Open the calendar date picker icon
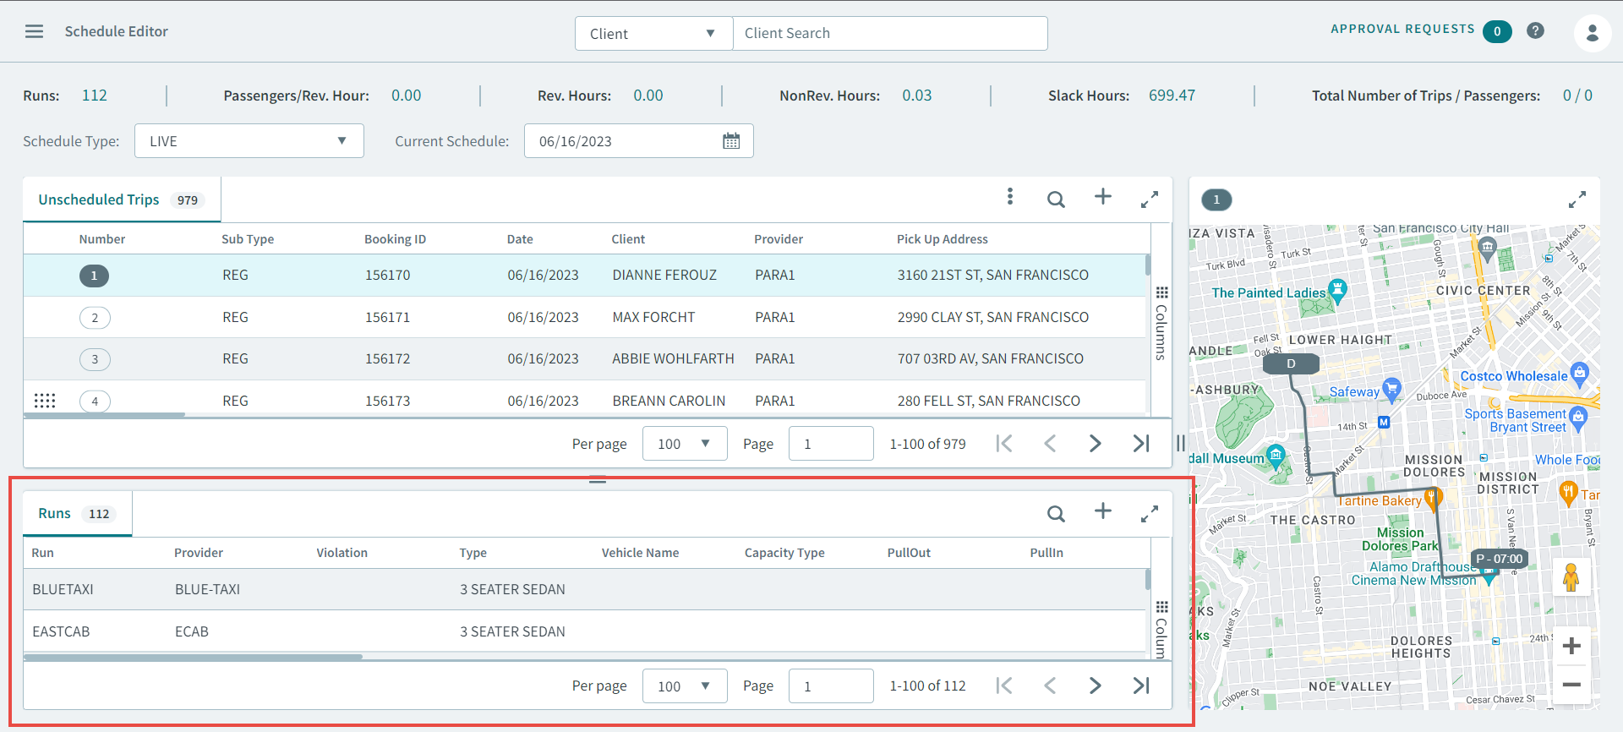Image resolution: width=1623 pixels, height=732 pixels. pyautogui.click(x=731, y=141)
